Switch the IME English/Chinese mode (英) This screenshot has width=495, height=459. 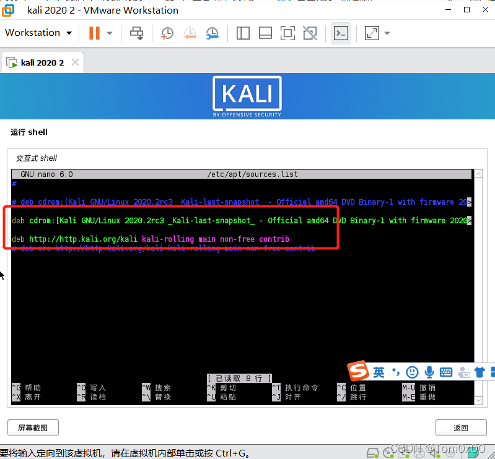(379, 372)
